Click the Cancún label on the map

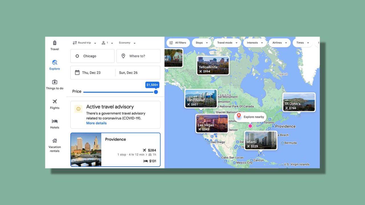tap(259, 160)
